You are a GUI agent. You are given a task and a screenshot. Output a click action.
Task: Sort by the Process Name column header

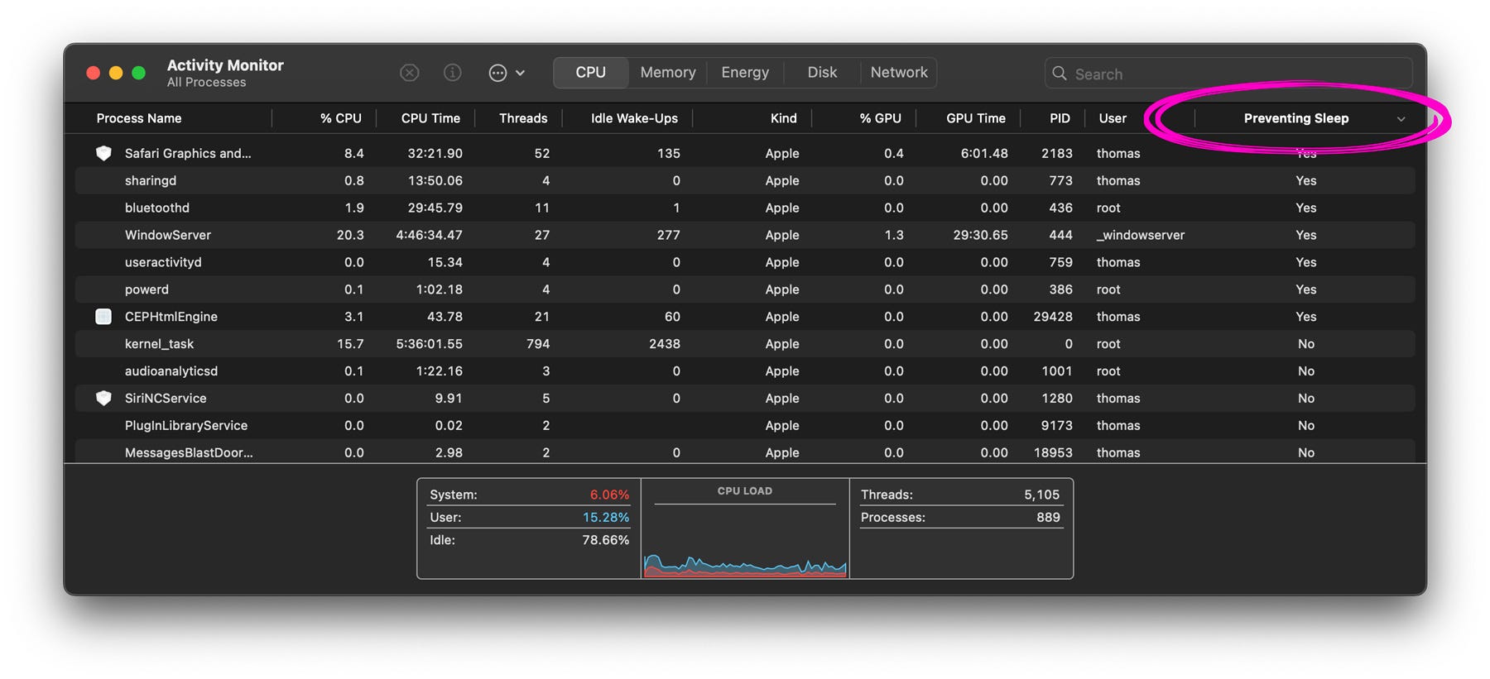139,118
